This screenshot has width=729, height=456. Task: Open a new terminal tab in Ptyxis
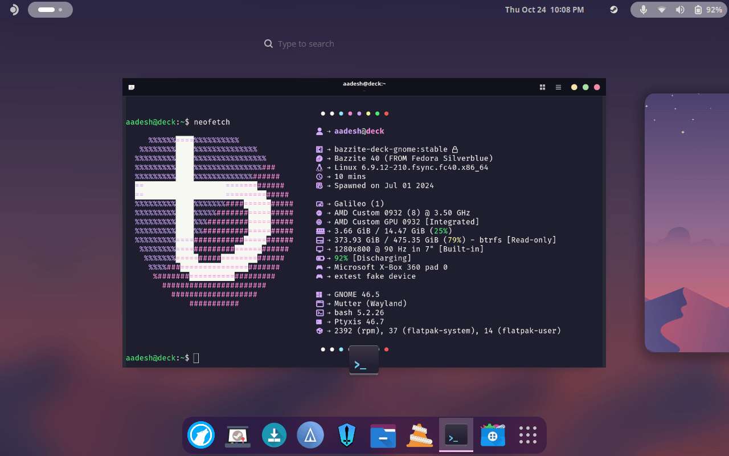click(x=132, y=87)
